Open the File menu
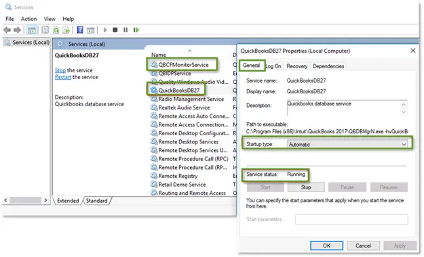 (9, 19)
